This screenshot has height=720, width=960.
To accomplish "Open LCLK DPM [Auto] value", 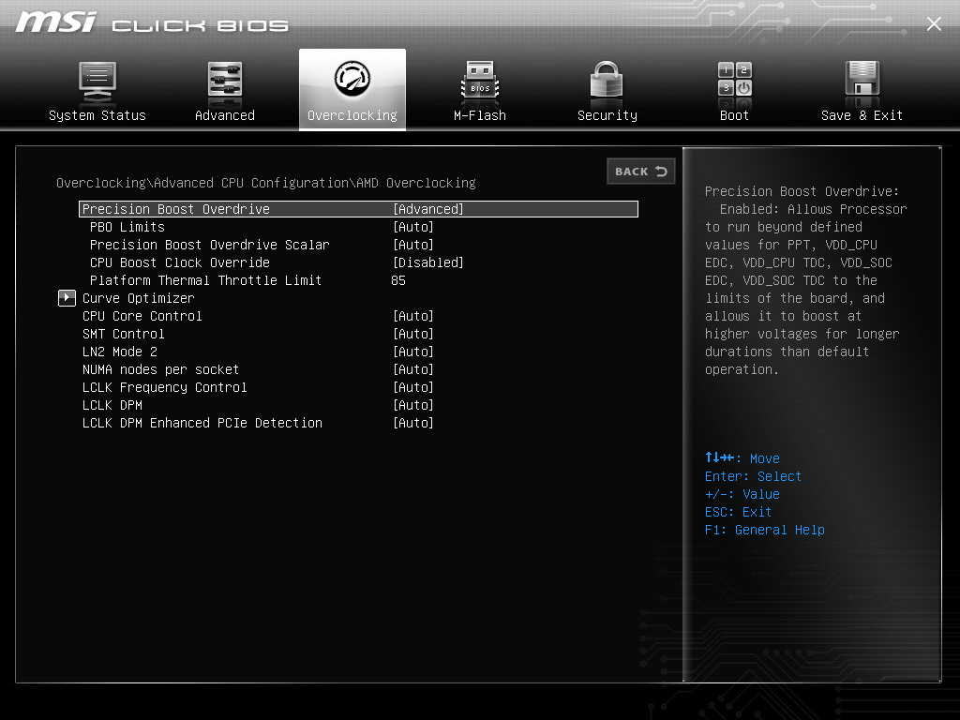I will pyautogui.click(x=413, y=405).
